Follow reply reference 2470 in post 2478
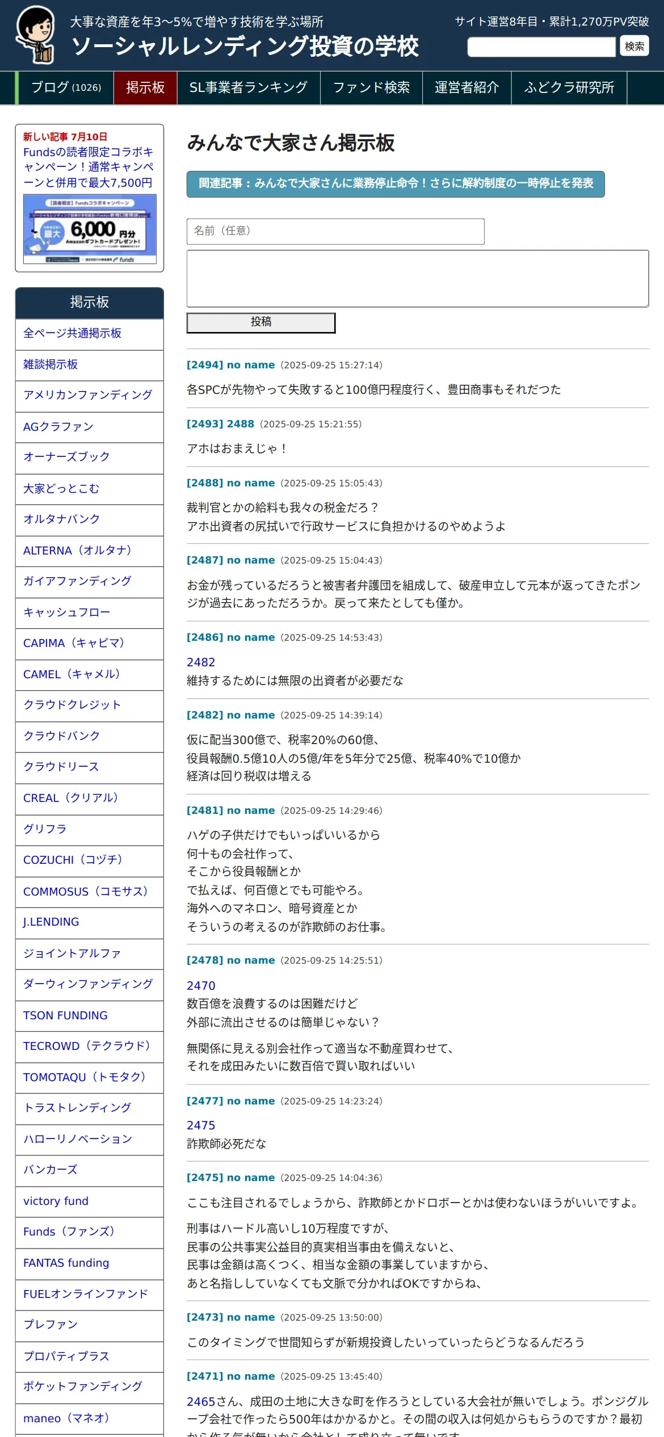Image resolution: width=664 pixels, height=1437 pixels. click(x=201, y=986)
